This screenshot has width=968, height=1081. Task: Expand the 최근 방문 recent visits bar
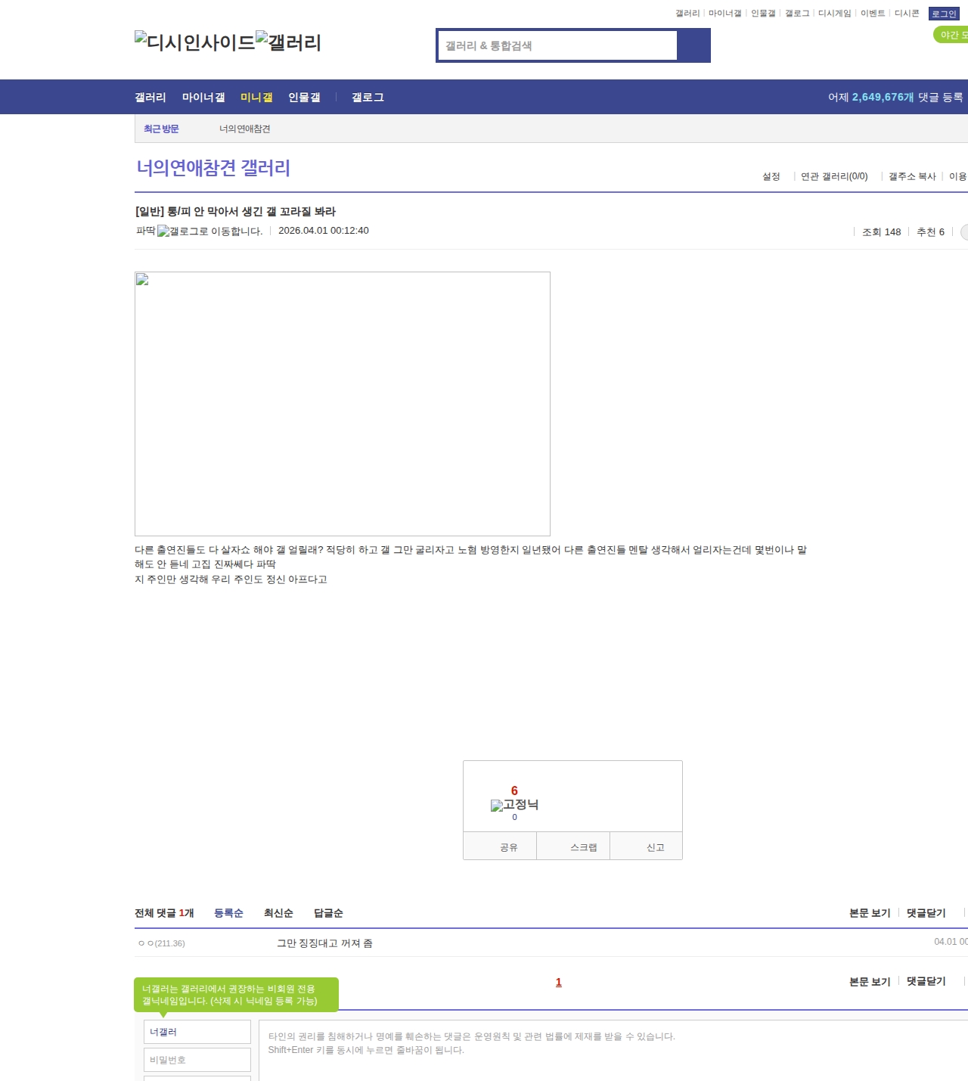click(x=161, y=129)
